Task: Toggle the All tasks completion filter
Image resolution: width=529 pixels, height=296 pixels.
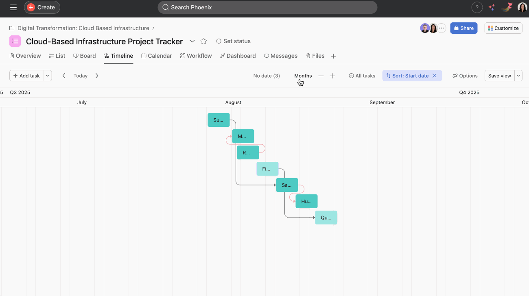Action: pos(362,76)
